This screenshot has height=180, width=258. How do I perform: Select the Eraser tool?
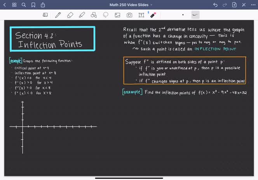(70, 15)
